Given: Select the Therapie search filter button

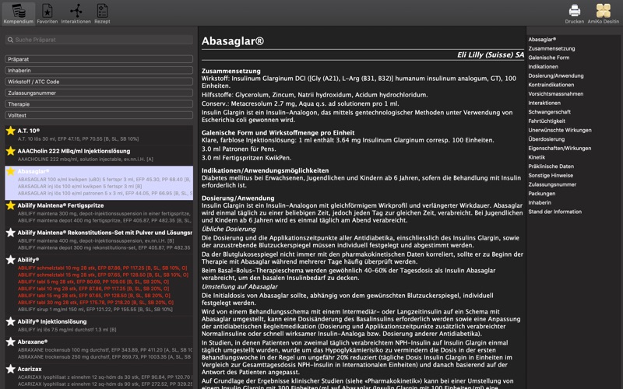Looking at the screenshot, I should click(99, 104).
